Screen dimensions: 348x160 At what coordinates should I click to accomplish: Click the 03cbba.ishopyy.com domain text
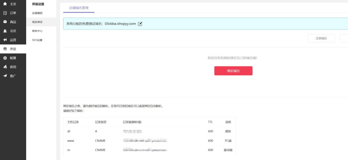click(120, 24)
